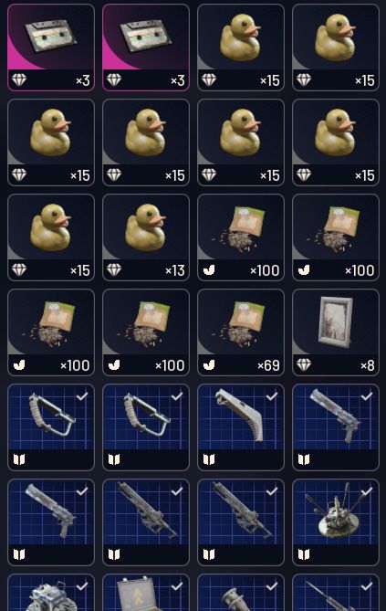Viewport: 386px width, 611px height.
Task: Toggle the checkmark on antenna device blueprint
Action: pyautogui.click(x=367, y=491)
